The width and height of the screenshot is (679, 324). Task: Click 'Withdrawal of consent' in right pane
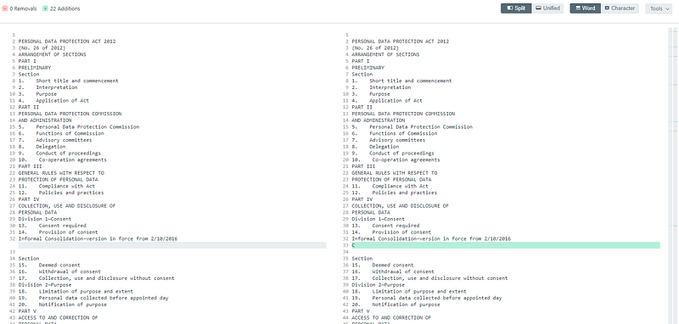coord(403,271)
